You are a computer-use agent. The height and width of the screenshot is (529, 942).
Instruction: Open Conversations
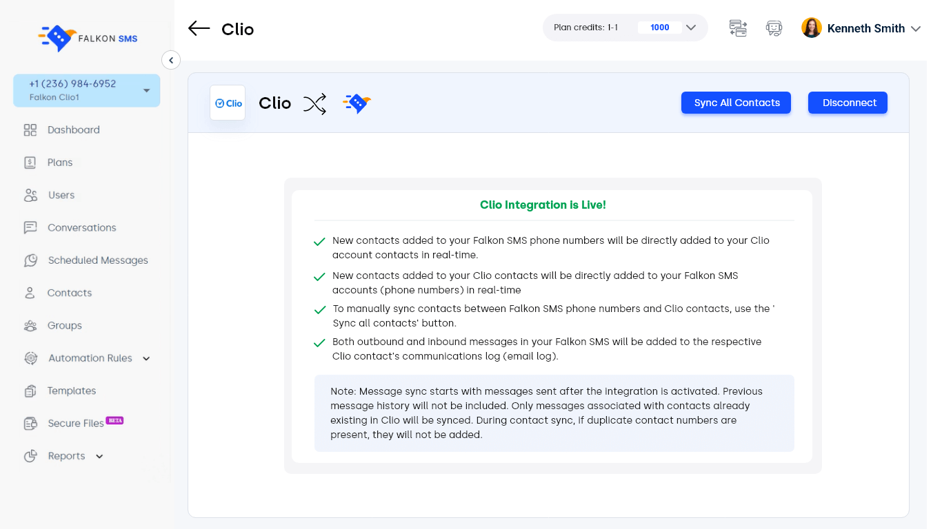[82, 228]
